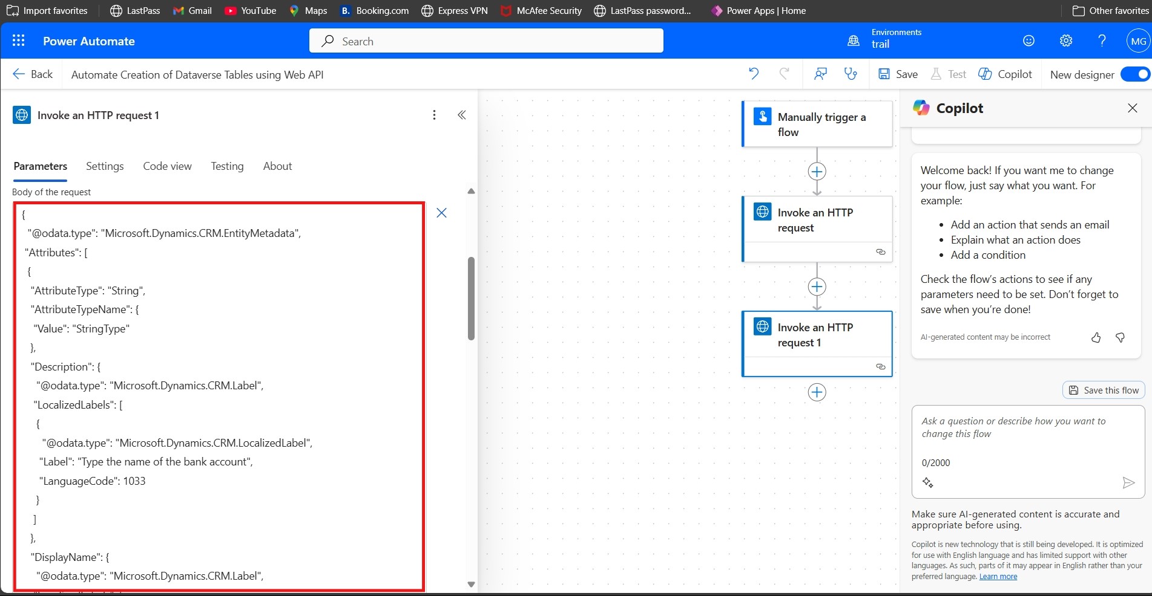Image resolution: width=1152 pixels, height=596 pixels.
Task: Collapse the action details panel
Action: (462, 115)
